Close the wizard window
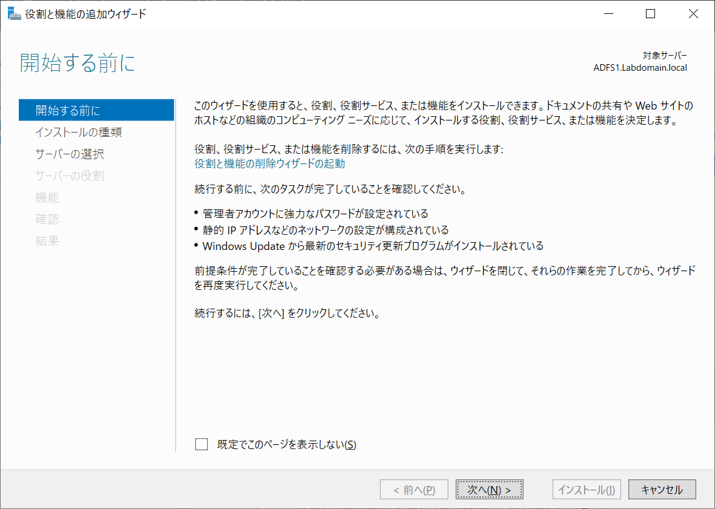 click(693, 14)
